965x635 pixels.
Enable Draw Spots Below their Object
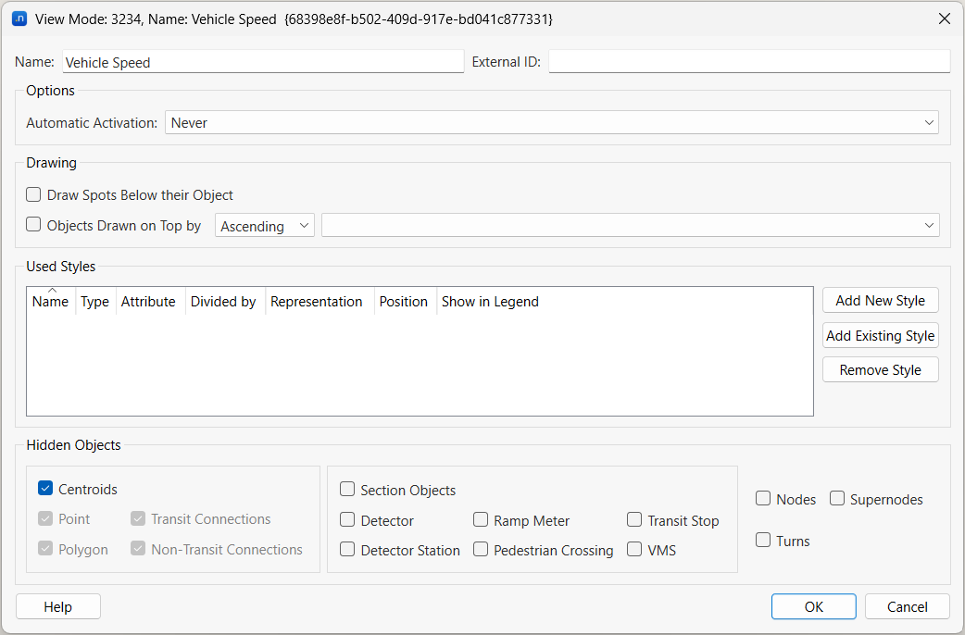tap(34, 195)
